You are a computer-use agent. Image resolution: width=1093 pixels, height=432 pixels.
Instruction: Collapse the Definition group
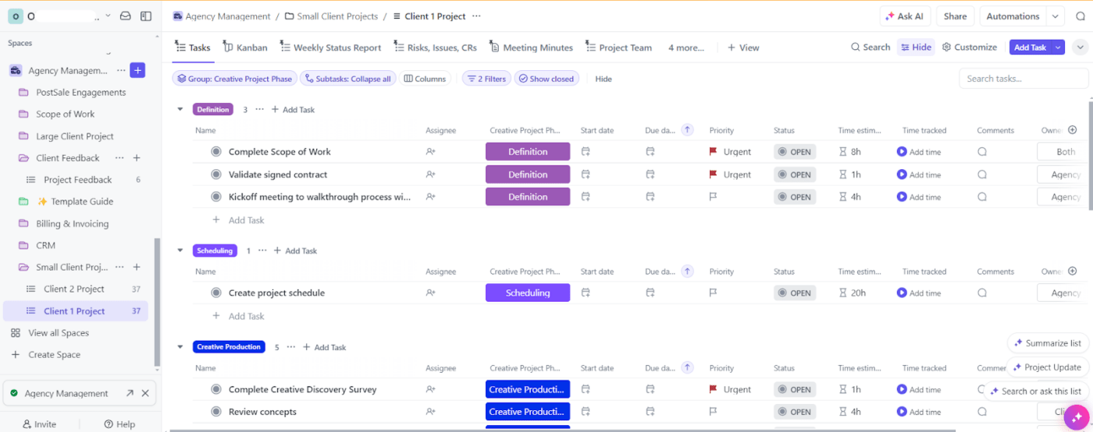coord(180,110)
